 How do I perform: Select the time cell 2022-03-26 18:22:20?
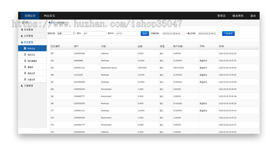[228, 53]
